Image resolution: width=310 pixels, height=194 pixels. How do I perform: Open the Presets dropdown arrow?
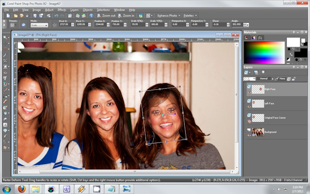pos(16,25)
